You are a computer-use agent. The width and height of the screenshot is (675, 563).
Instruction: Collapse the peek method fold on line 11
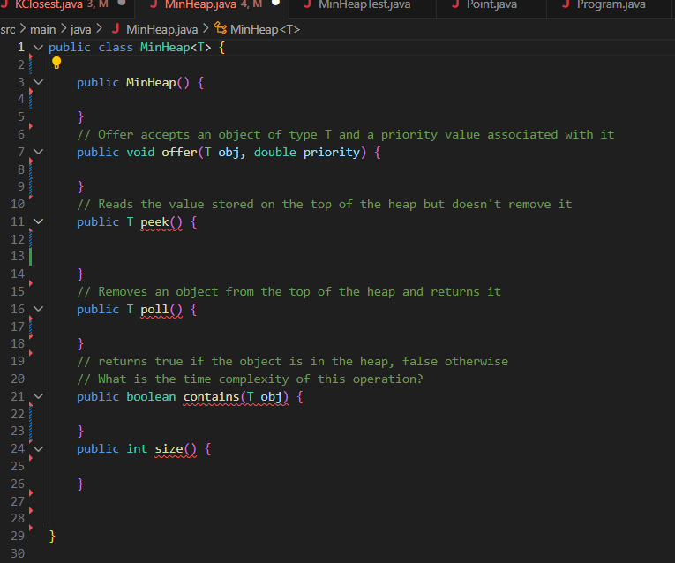tap(38, 221)
